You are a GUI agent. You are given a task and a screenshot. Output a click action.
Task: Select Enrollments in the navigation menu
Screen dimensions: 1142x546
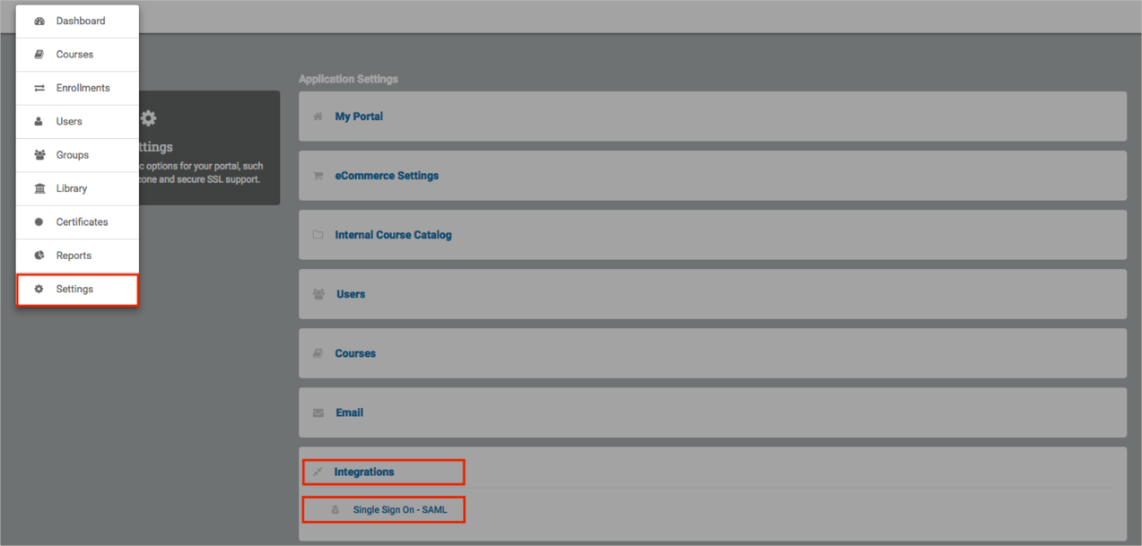tap(83, 88)
